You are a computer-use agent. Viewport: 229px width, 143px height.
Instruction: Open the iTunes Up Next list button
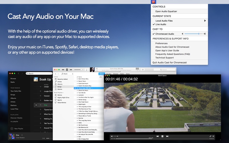(x=143, y=70)
